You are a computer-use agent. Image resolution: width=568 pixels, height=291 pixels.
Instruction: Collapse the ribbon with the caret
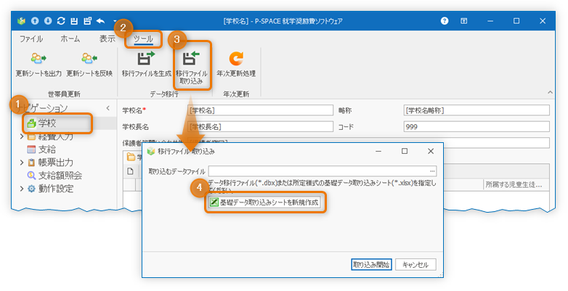(550, 93)
